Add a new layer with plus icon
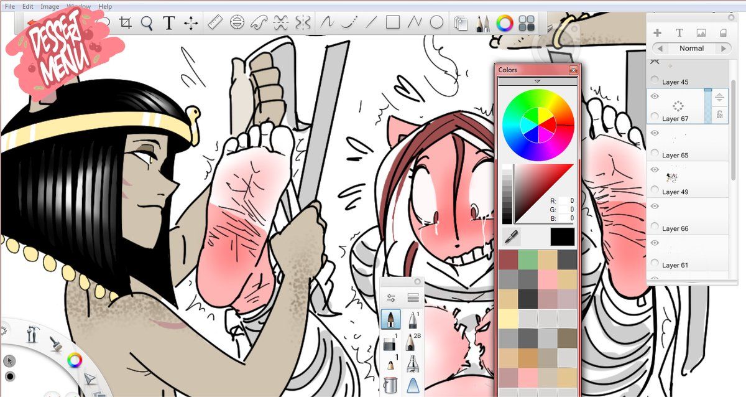 point(657,32)
